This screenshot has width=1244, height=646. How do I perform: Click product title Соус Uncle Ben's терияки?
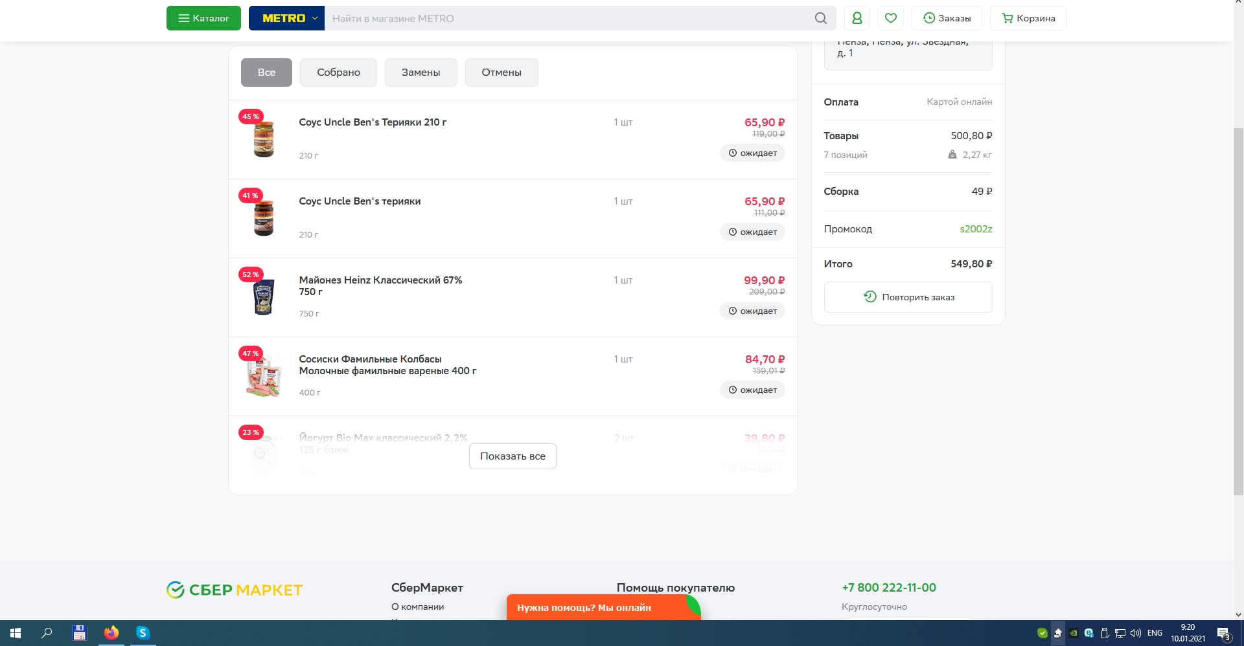pos(360,201)
